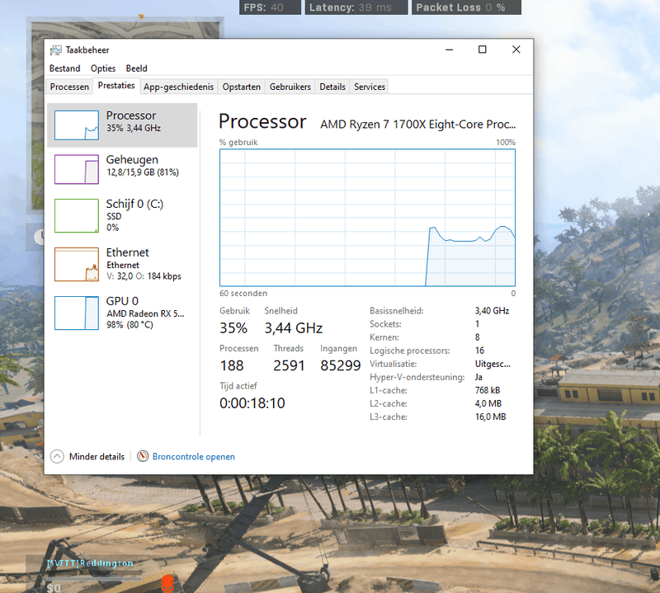The height and width of the screenshot is (593, 660).
Task: Select the Geheugen mini graph thumbnail
Action: pyautogui.click(x=77, y=169)
